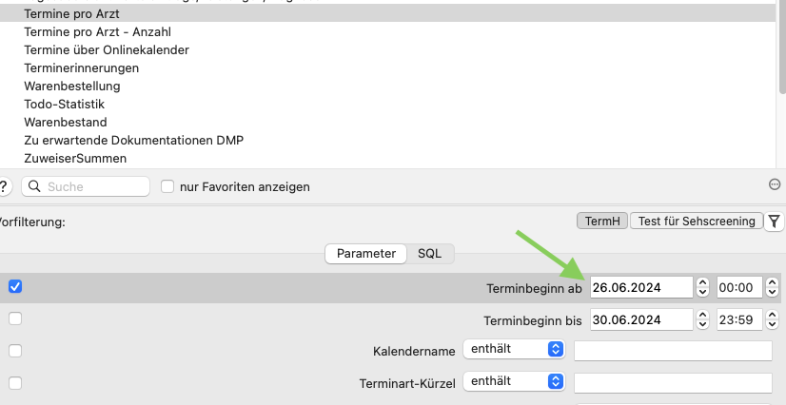The image size is (786, 405).
Task: Enable the Terminbeginn bis checkbox
Action: point(15,318)
